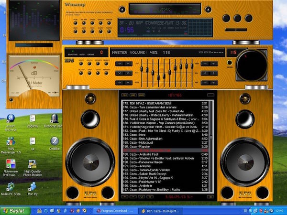The width and height of the screenshot is (287, 215).
Task: Select '185. Ceza - Holocaust' in playlist
Action: click(165, 142)
